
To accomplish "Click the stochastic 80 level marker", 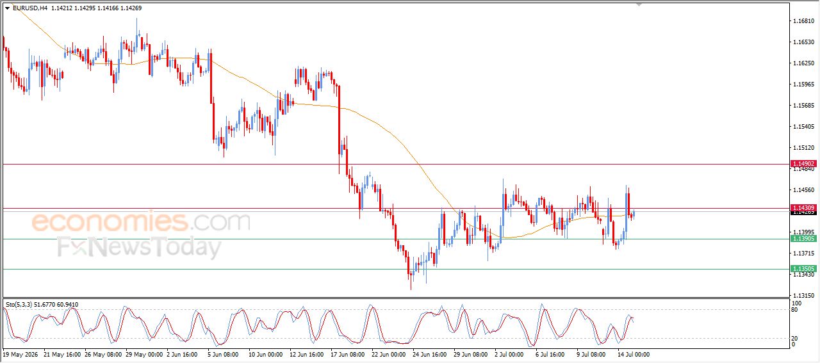I will [795, 310].
